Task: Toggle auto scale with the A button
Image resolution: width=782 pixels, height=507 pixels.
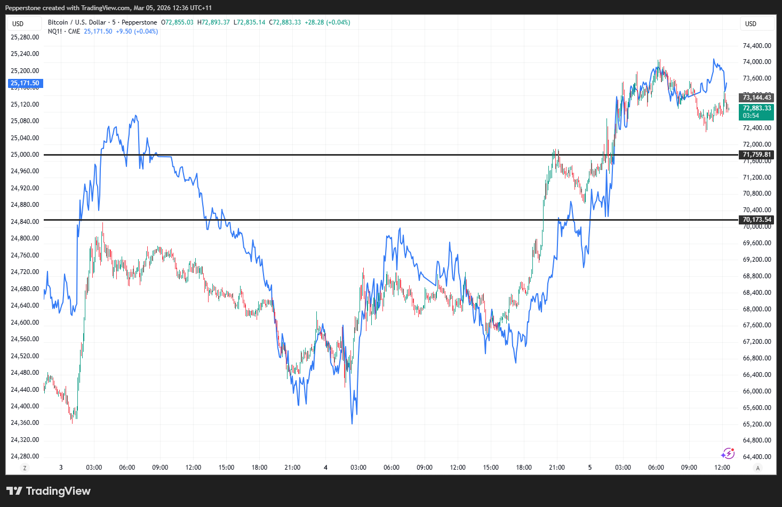Action: [x=757, y=468]
